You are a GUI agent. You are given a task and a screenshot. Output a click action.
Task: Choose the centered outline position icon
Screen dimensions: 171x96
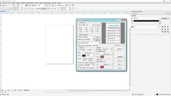click(x=165, y=32)
